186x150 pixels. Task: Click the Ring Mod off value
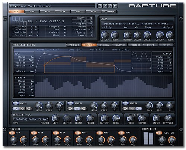(90, 24)
